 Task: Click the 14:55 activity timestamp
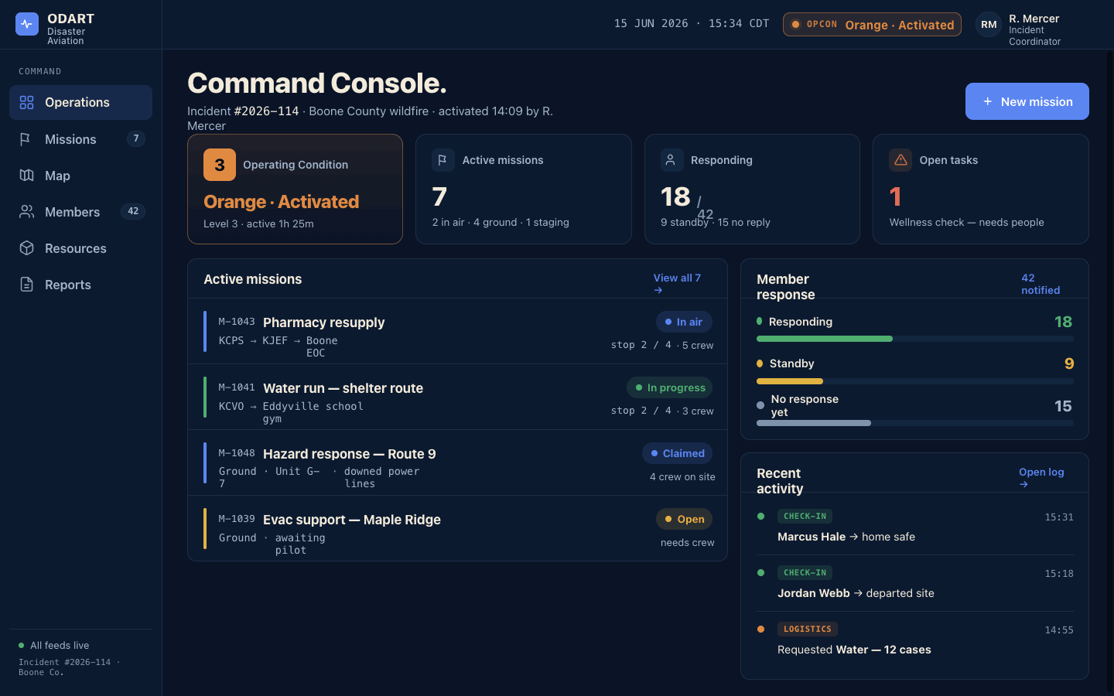(x=1059, y=630)
